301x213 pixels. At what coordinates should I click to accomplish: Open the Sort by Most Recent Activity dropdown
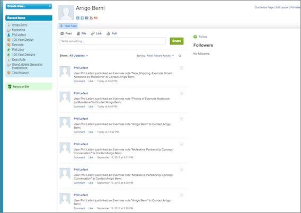pos(161,56)
